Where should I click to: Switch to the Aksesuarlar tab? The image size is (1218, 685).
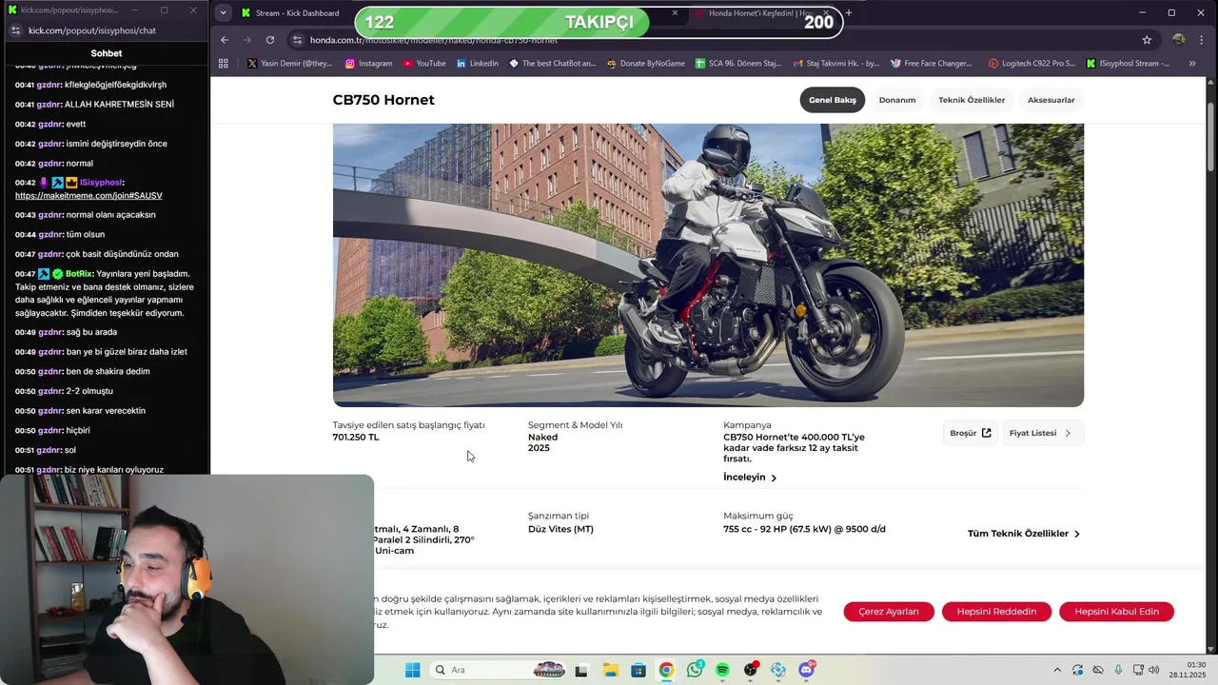point(1051,100)
